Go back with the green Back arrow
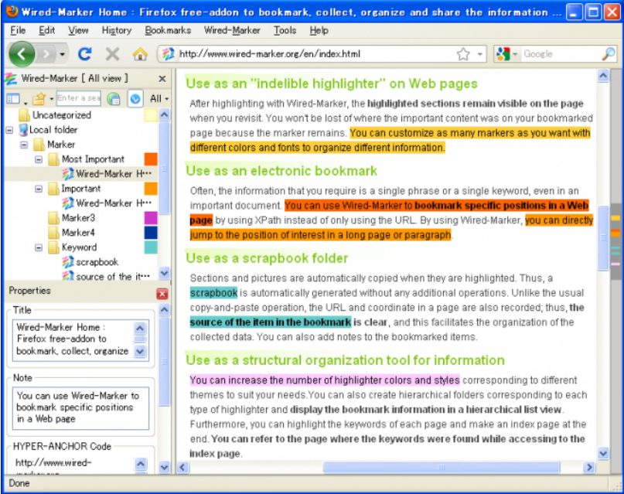This screenshot has height=494, width=624. click(x=22, y=53)
